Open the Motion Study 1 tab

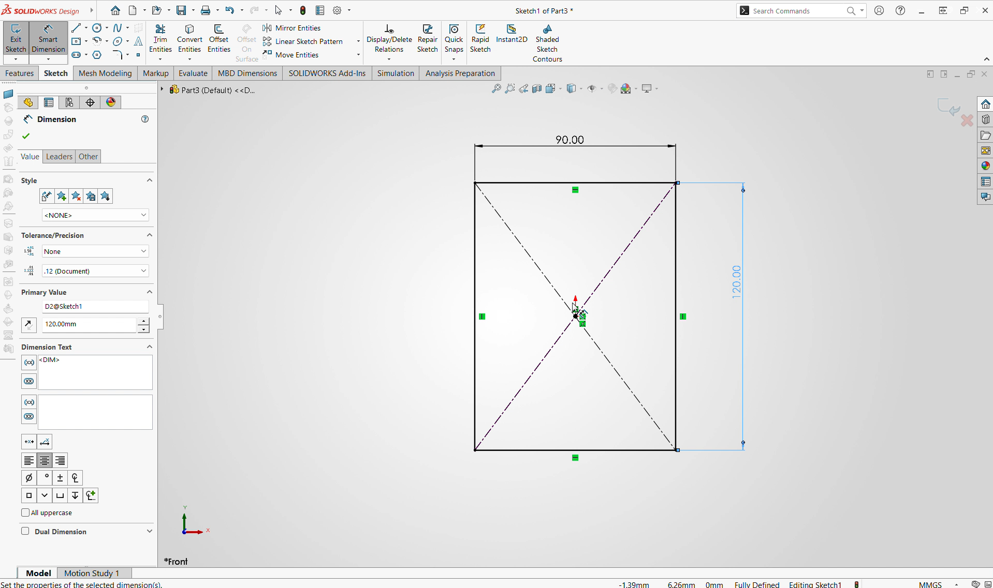[x=92, y=573]
